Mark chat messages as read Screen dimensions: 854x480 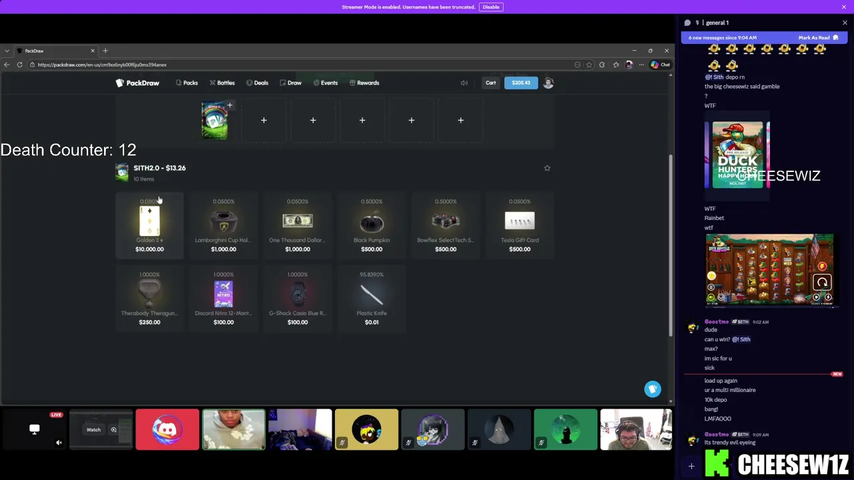[x=818, y=37]
